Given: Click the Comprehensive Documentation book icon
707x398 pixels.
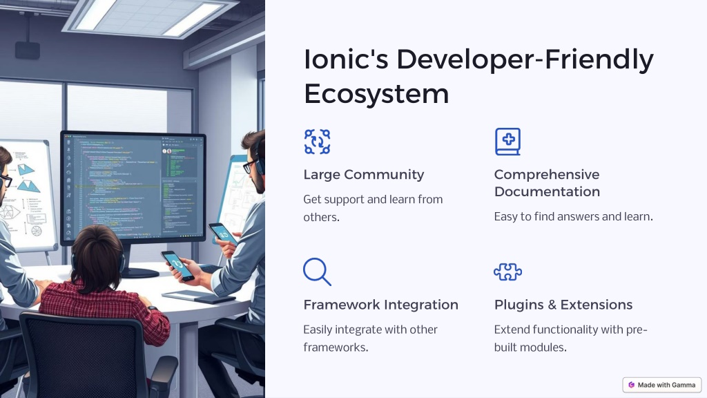Looking at the screenshot, I should (507, 142).
